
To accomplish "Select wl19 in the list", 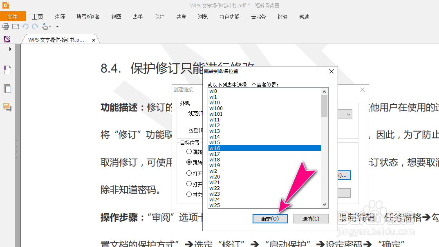I will click(264, 165).
